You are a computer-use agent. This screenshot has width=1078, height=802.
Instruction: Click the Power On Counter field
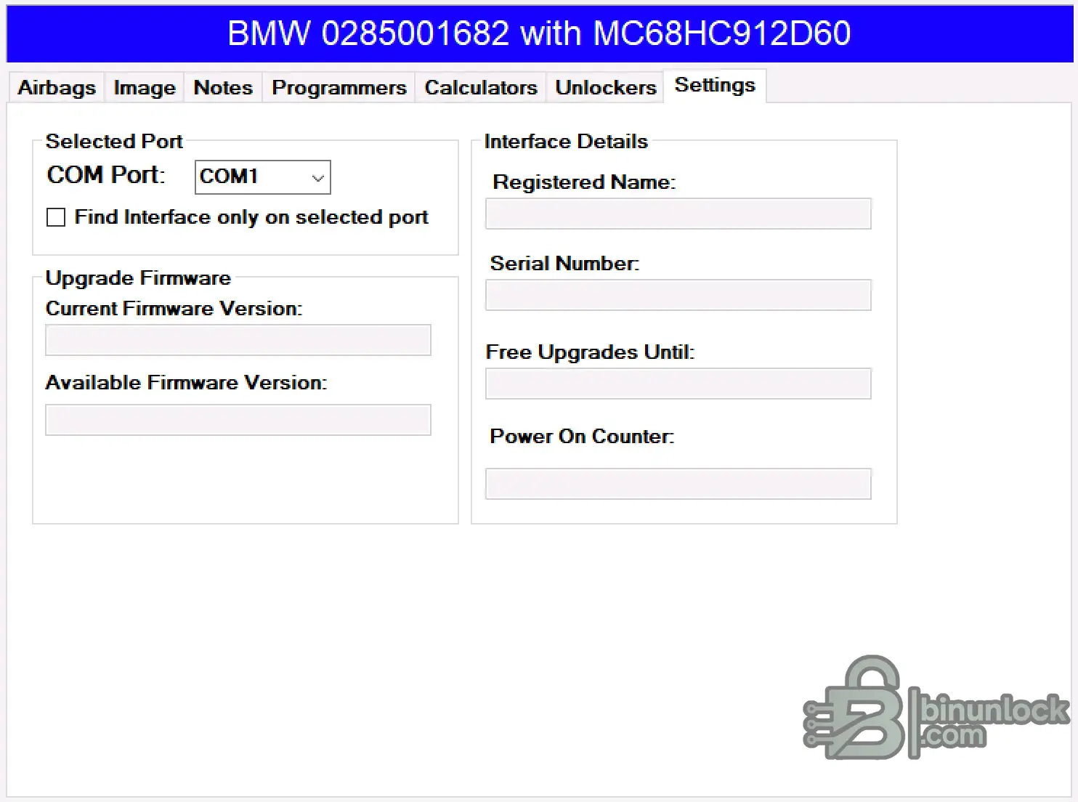(678, 484)
